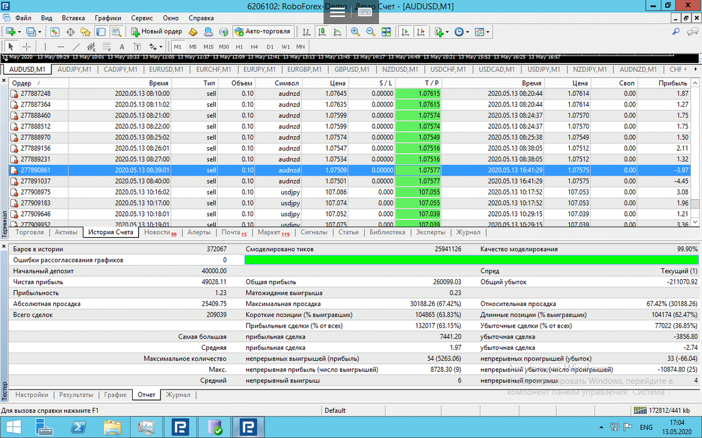
Task: Open the Data Window crosshair icon
Action: [70, 32]
